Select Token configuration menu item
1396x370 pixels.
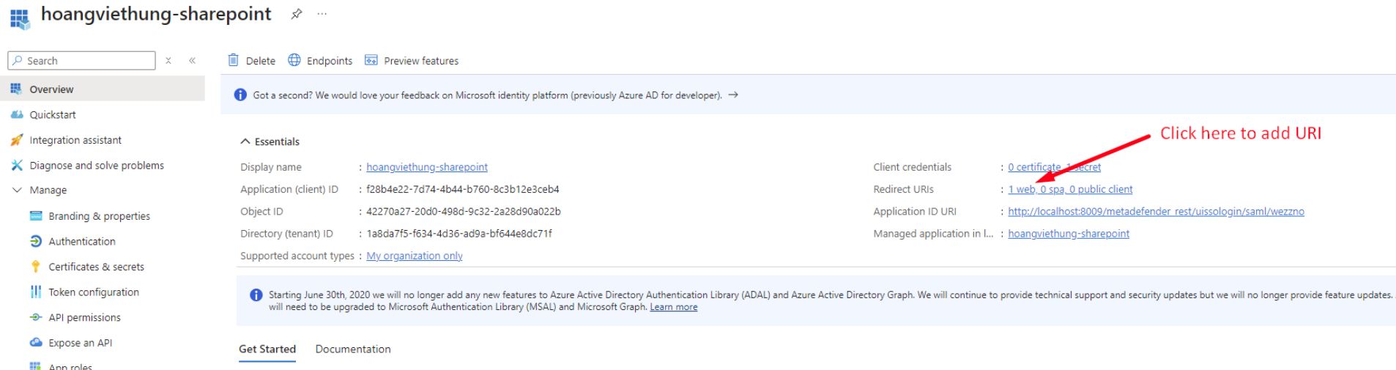94,292
